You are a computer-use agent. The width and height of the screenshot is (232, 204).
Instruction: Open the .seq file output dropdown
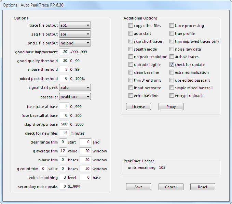pyautogui.click(x=75, y=34)
